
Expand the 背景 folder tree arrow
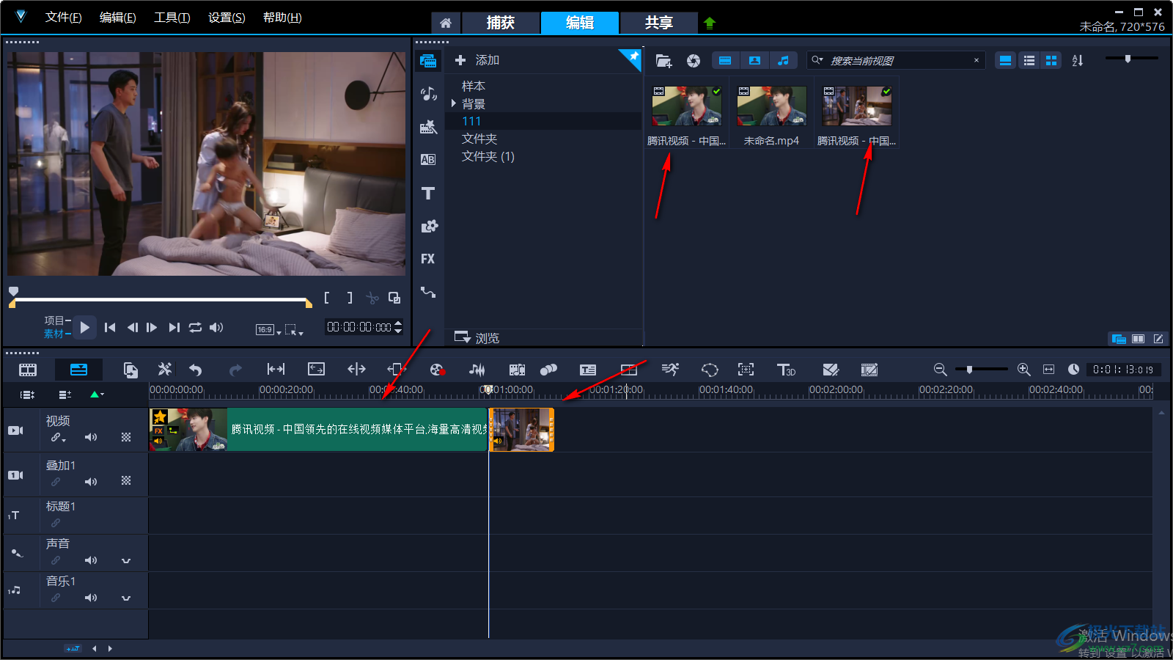coord(454,103)
